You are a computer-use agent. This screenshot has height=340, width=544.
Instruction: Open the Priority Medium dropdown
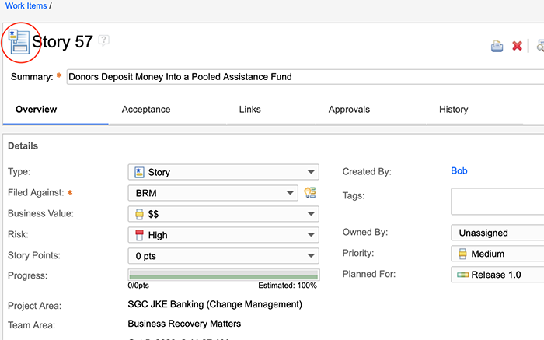tap(497, 254)
